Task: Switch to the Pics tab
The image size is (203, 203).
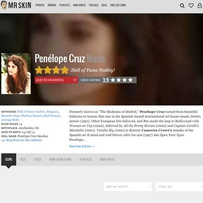Action: click(23, 159)
